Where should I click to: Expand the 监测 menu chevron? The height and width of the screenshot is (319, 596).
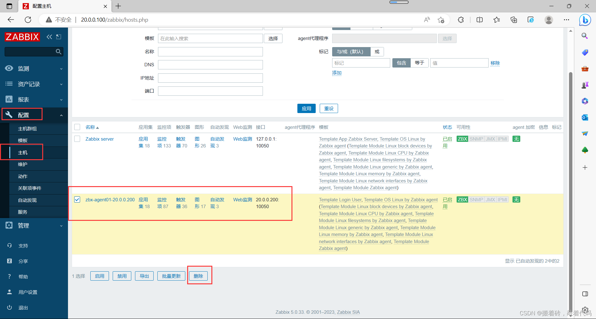pyautogui.click(x=61, y=69)
